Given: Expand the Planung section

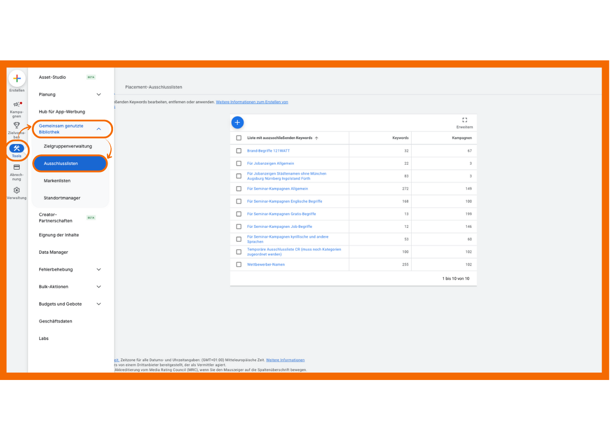Looking at the screenshot, I should (x=98, y=95).
